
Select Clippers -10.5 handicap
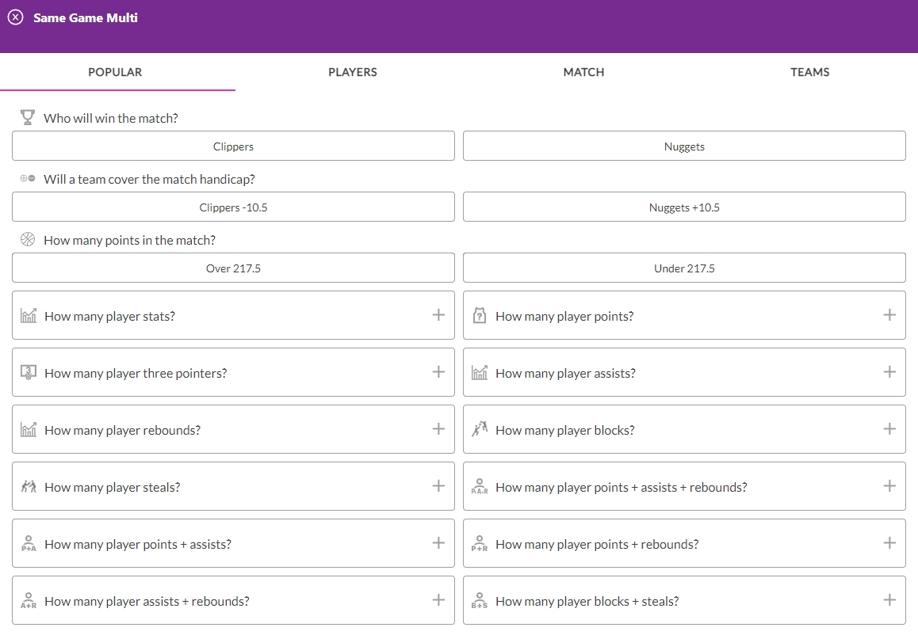click(x=233, y=207)
